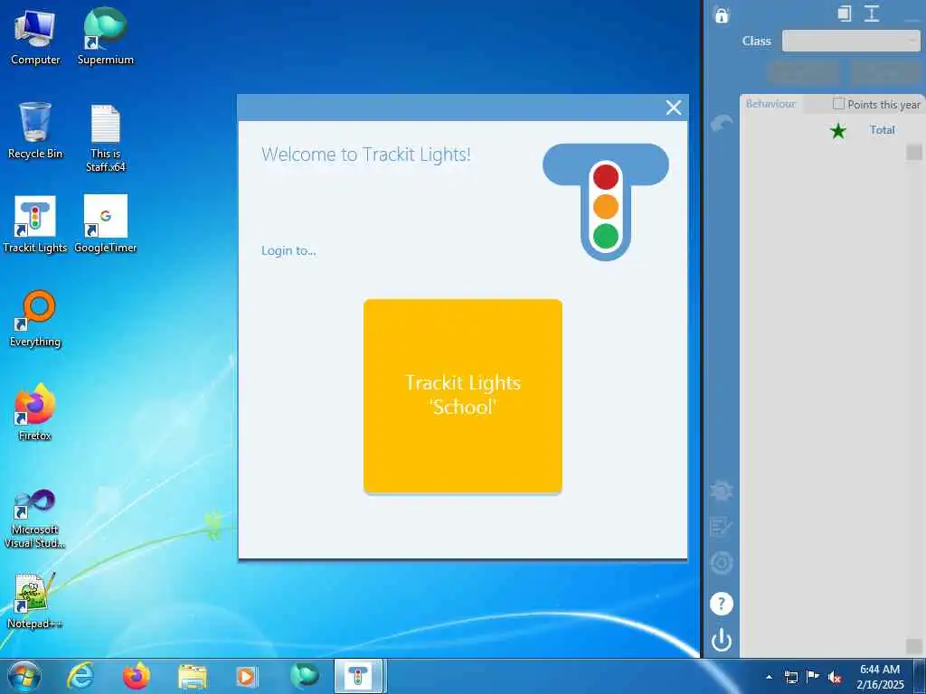
Task: Open the notes checklist icon in Trackit sidebar
Action: [722, 527]
